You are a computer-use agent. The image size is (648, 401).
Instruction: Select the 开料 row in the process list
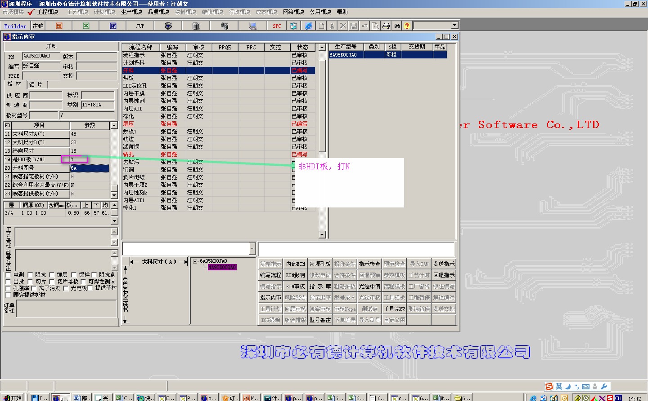219,71
